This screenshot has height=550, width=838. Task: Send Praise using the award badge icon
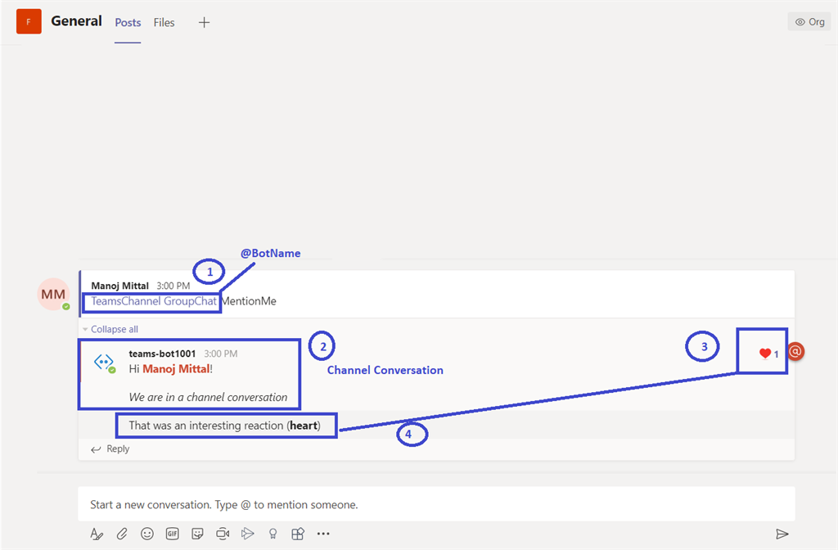click(x=273, y=534)
